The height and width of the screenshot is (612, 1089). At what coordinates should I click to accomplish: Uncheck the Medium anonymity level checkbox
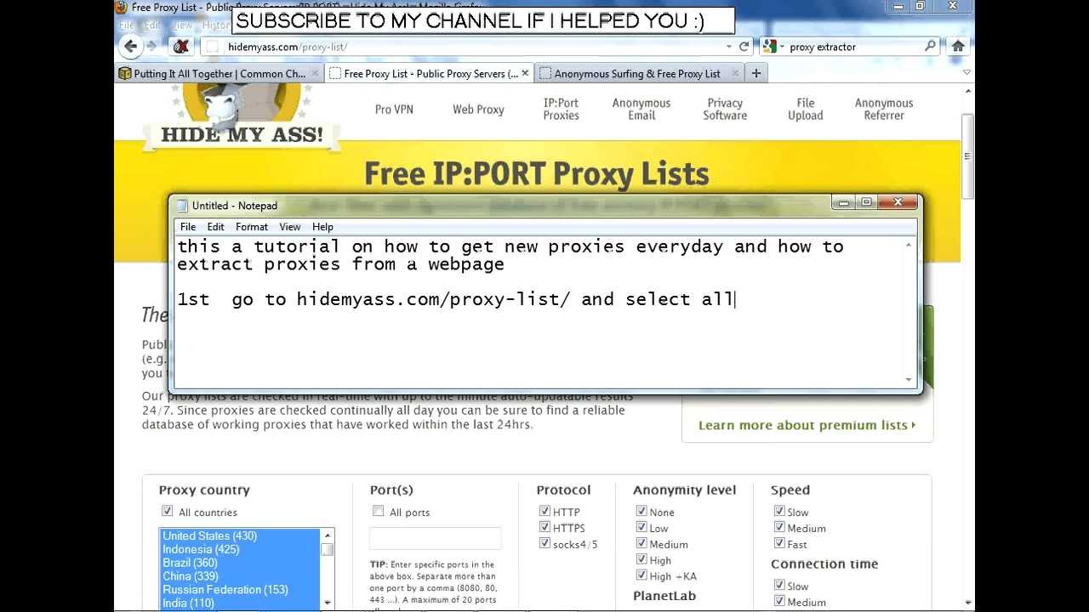click(x=641, y=543)
